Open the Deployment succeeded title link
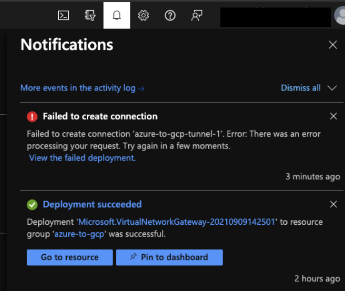 pyautogui.click(x=92, y=204)
